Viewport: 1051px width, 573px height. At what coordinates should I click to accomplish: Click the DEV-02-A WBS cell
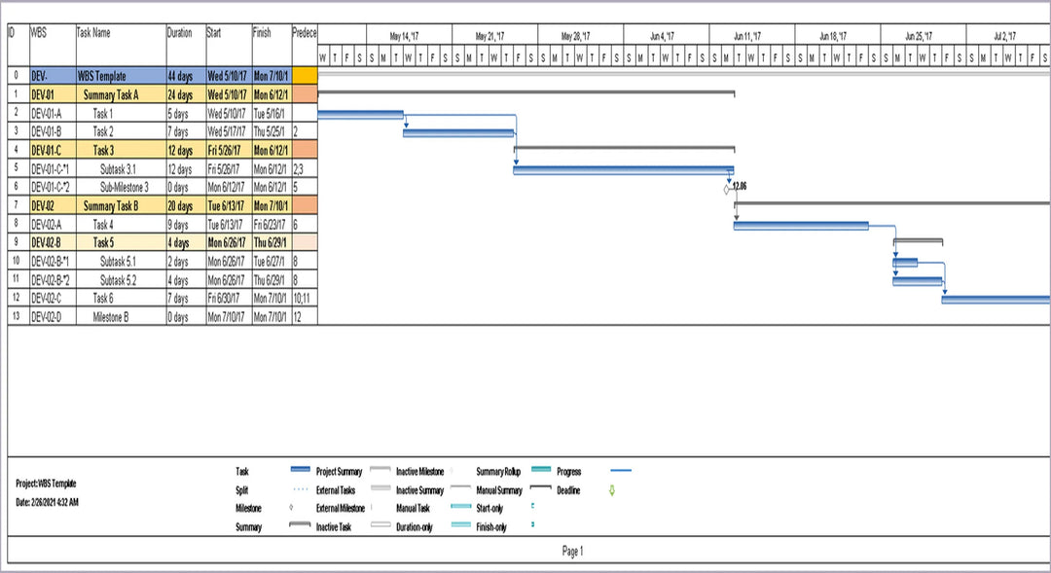(x=52, y=225)
